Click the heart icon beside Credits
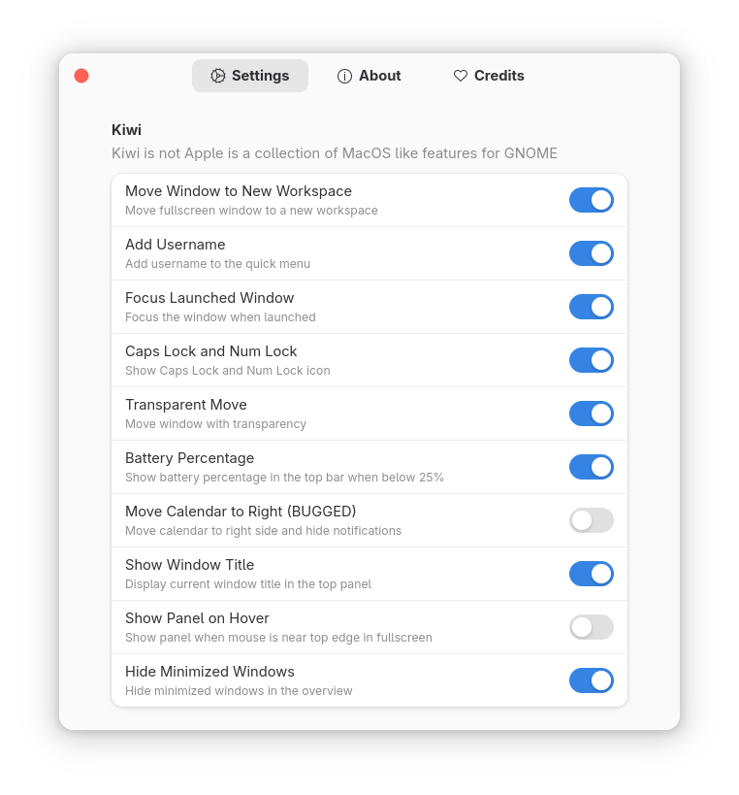The height and width of the screenshot is (795, 739). pos(461,76)
